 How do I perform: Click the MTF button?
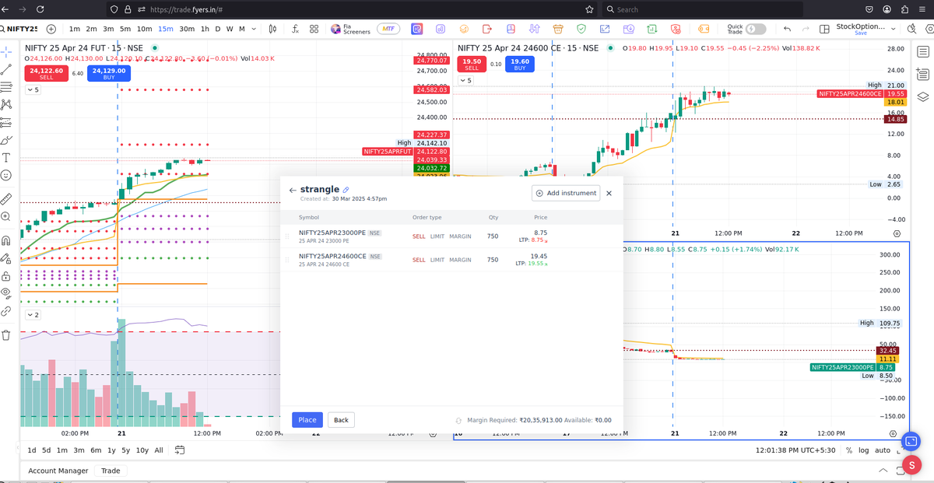[388, 29]
